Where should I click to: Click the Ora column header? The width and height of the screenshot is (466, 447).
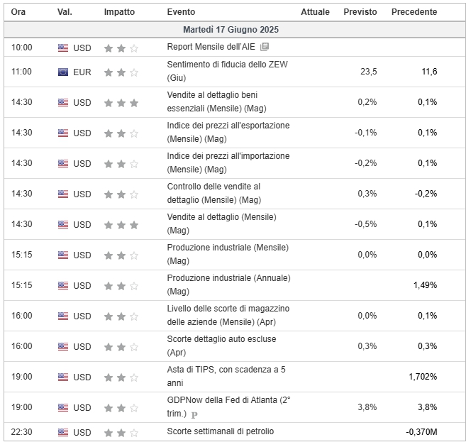(x=18, y=12)
